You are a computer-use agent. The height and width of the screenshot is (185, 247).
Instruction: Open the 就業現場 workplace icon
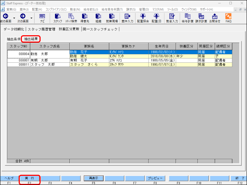[x=112, y=18]
